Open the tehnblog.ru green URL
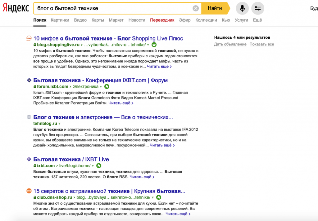The image size is (318, 221). 45,123
